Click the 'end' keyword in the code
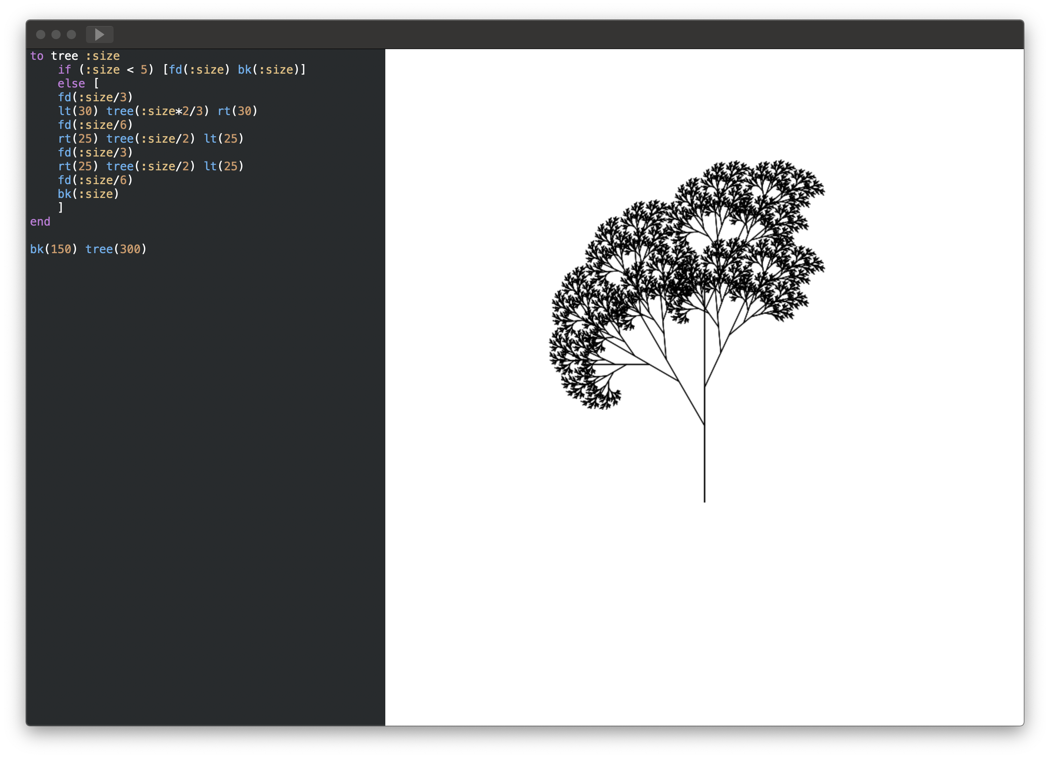Viewport: 1050px width, 758px height. (40, 222)
